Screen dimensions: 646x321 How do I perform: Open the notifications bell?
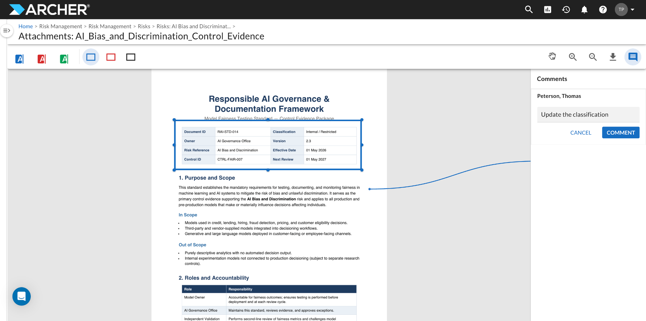[584, 9]
